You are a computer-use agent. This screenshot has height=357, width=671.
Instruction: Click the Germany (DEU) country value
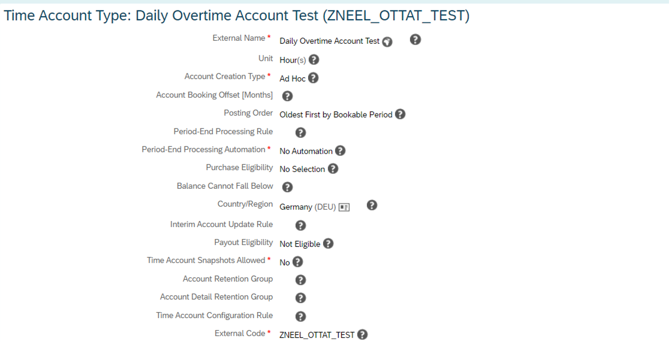pos(307,207)
